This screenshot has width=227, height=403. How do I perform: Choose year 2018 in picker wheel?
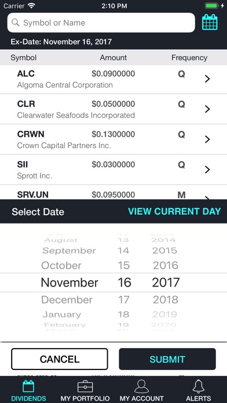point(165,300)
